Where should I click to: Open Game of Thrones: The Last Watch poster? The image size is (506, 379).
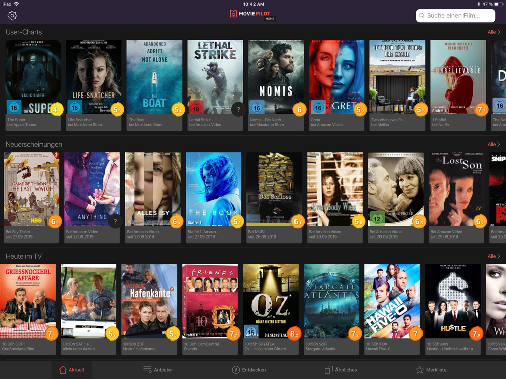[31, 189]
